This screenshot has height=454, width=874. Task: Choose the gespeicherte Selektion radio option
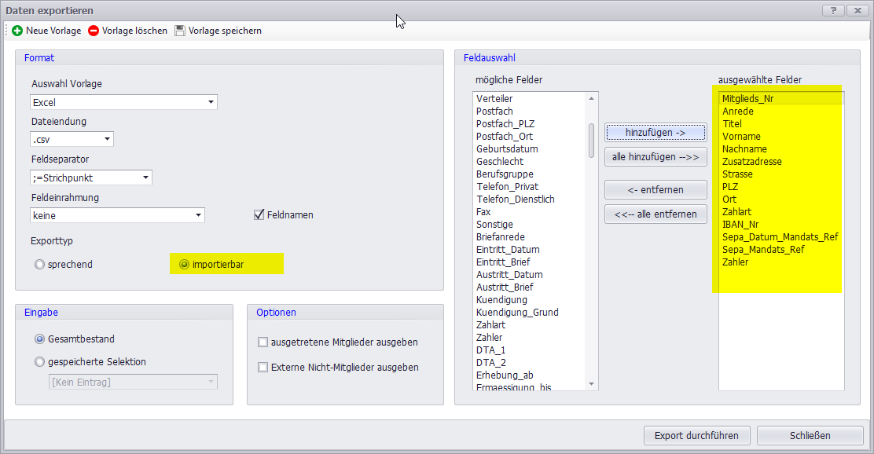(39, 362)
